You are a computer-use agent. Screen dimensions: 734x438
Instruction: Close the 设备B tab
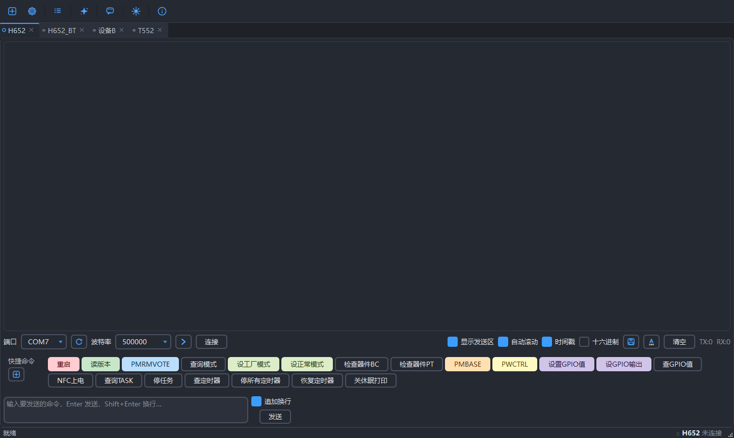tap(121, 30)
